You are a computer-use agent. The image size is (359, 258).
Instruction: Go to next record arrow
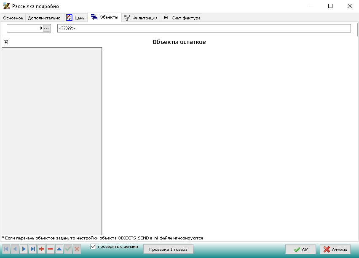click(24, 249)
